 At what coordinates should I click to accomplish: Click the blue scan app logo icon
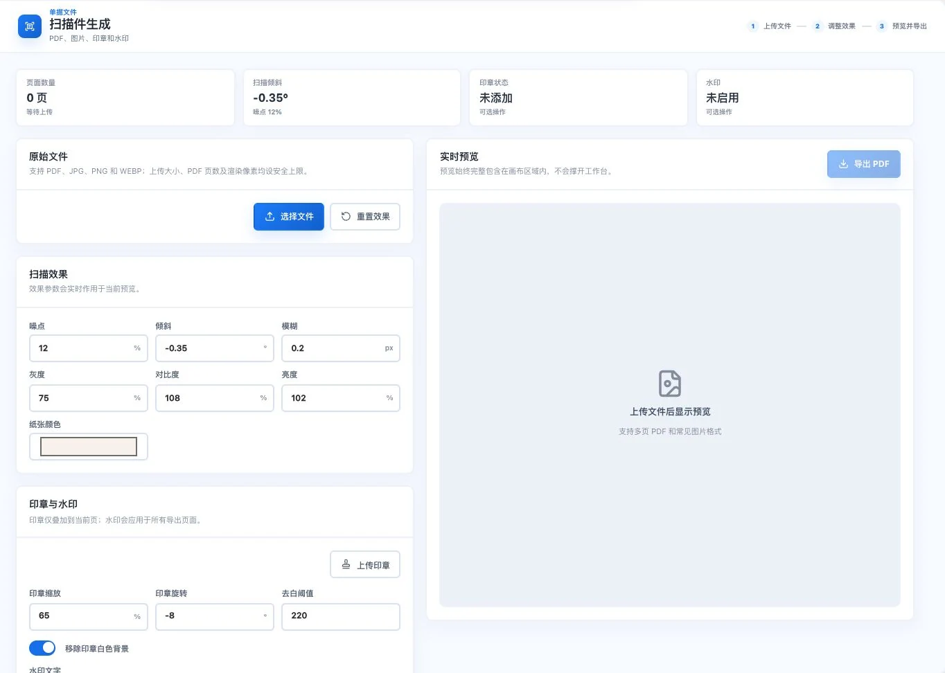[30, 26]
